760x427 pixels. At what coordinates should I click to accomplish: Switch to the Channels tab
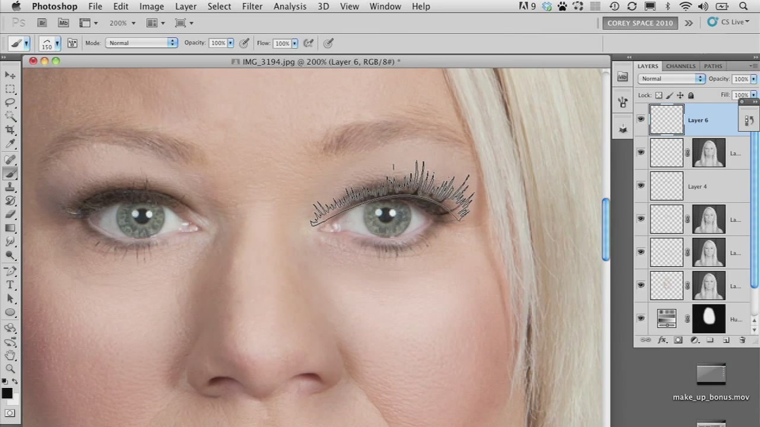point(680,66)
